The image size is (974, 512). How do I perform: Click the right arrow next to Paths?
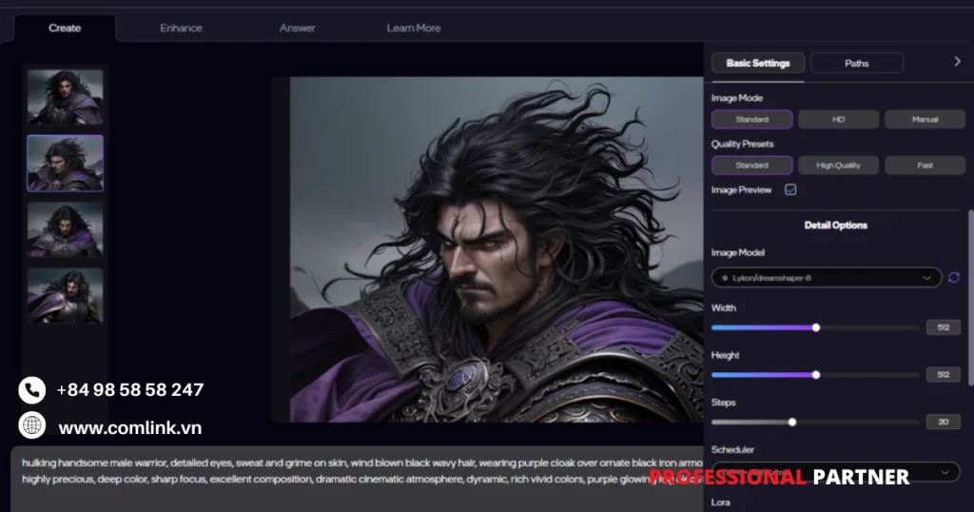click(x=957, y=62)
